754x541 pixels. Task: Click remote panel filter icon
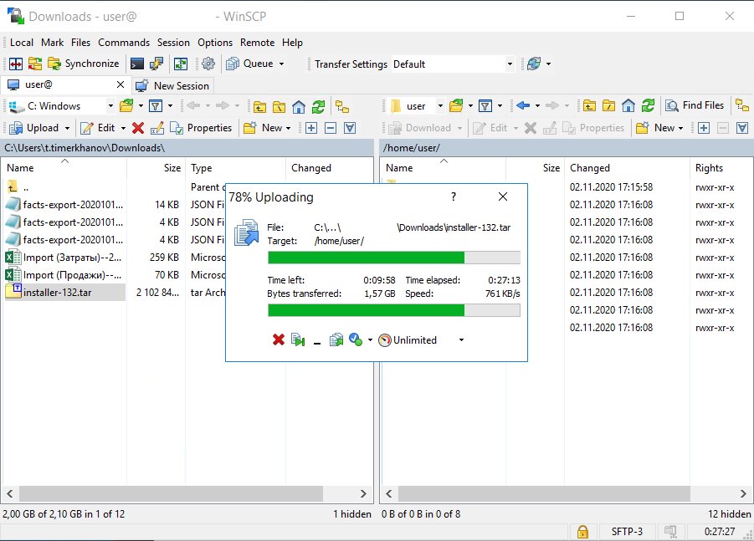tap(485, 105)
